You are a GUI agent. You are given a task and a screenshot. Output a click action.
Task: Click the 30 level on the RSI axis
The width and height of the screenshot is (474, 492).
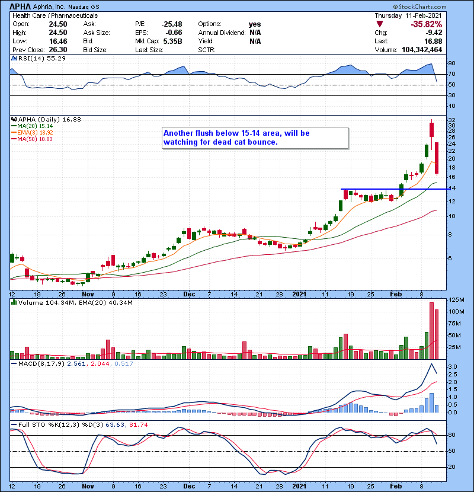click(x=451, y=95)
